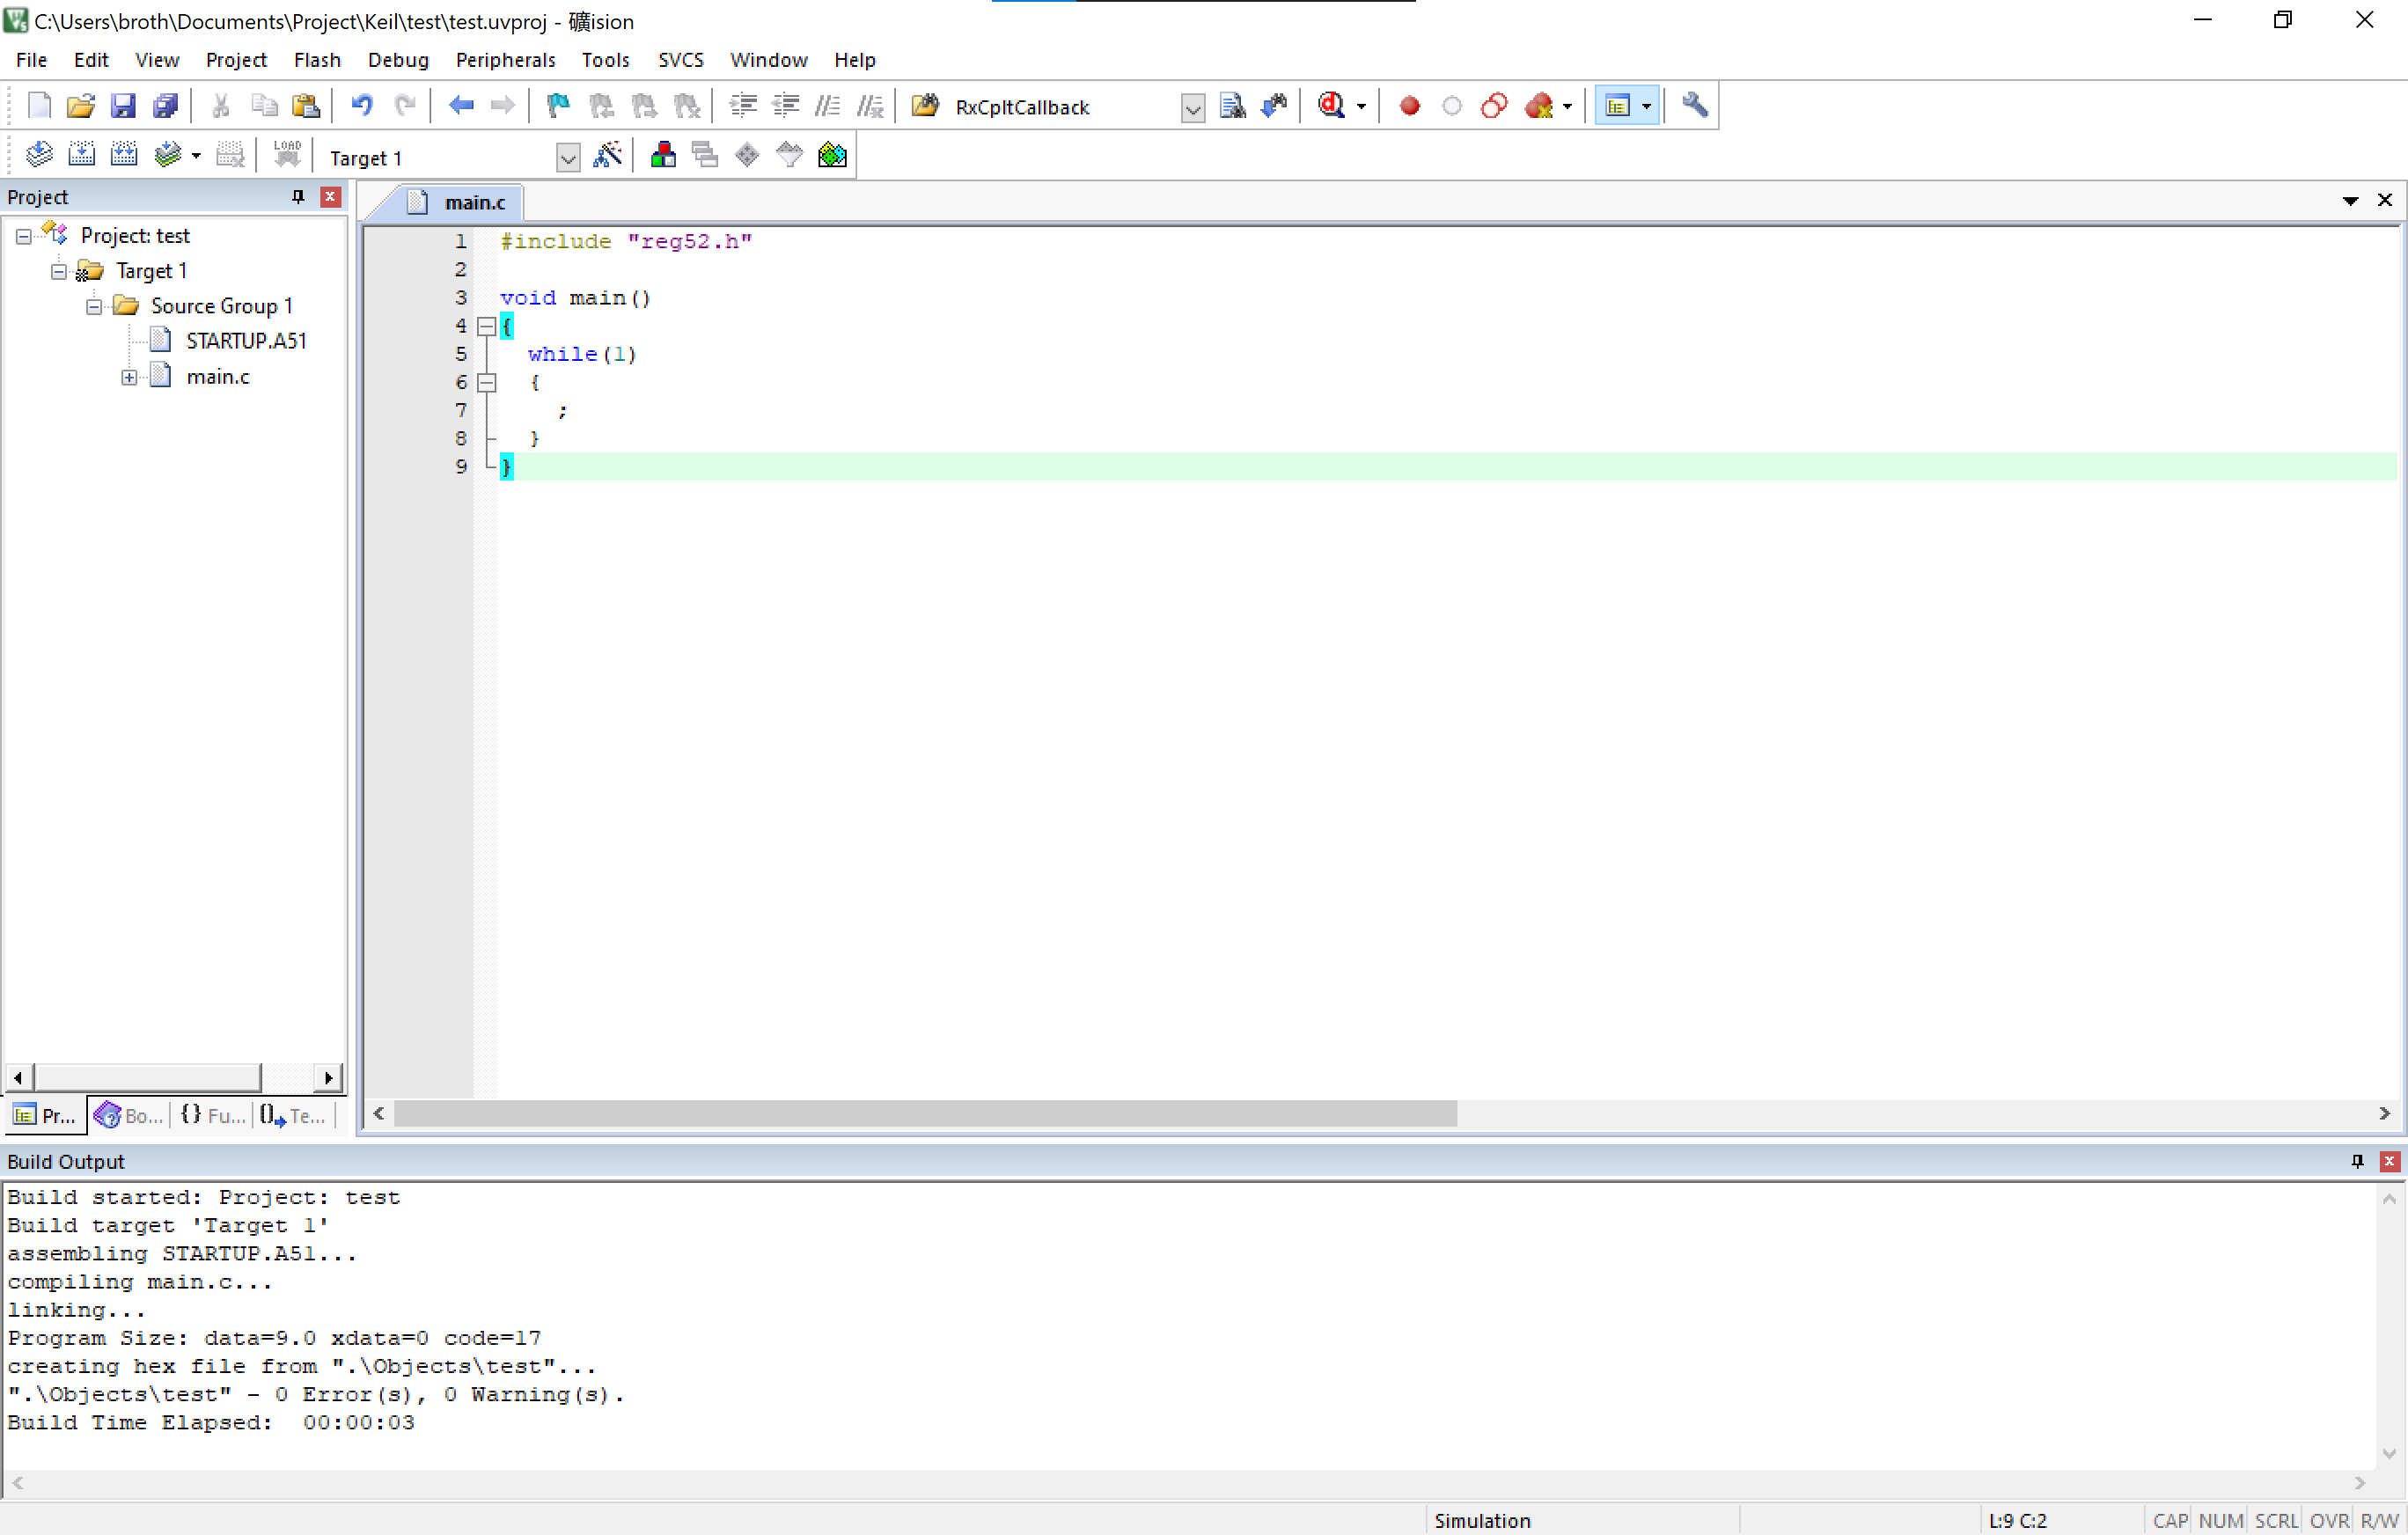Expand main.c node in project tree

[x=129, y=377]
